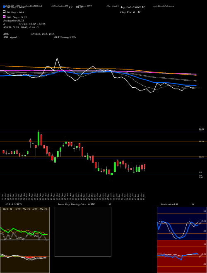Image resolution: width=207 pixels, height=273 pixels.
Task: Click the white 50 Day EMA legend swatch
Action: coord(4,12)
